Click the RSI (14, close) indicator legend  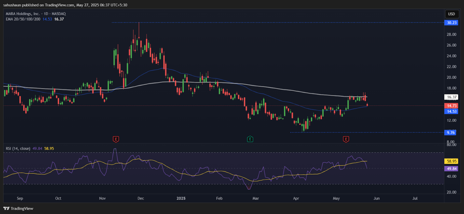tap(19, 148)
